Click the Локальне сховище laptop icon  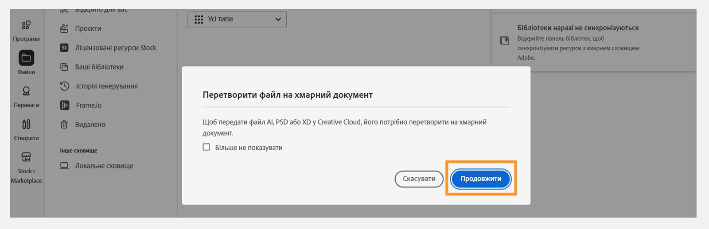pyautogui.click(x=64, y=166)
